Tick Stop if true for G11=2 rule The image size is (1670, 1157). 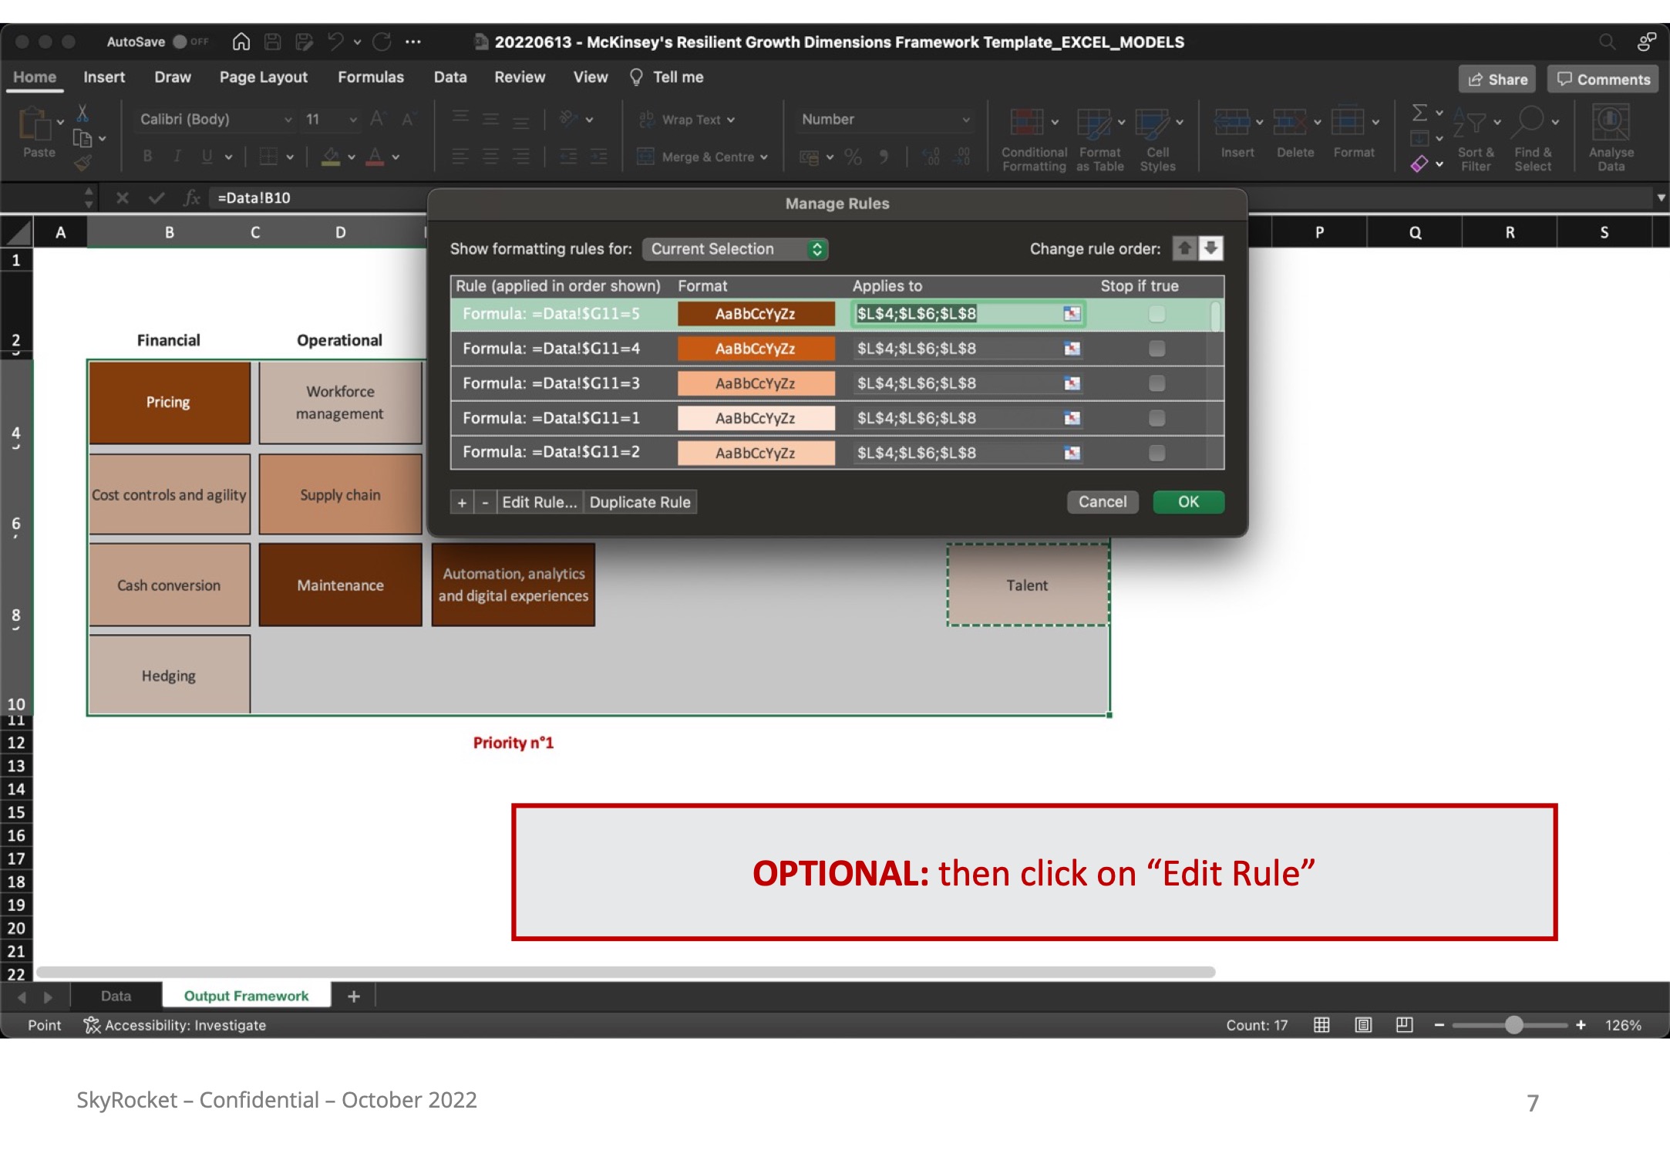pos(1157,453)
